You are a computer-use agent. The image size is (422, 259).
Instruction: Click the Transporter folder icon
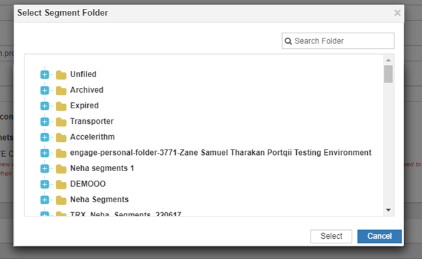tap(61, 122)
